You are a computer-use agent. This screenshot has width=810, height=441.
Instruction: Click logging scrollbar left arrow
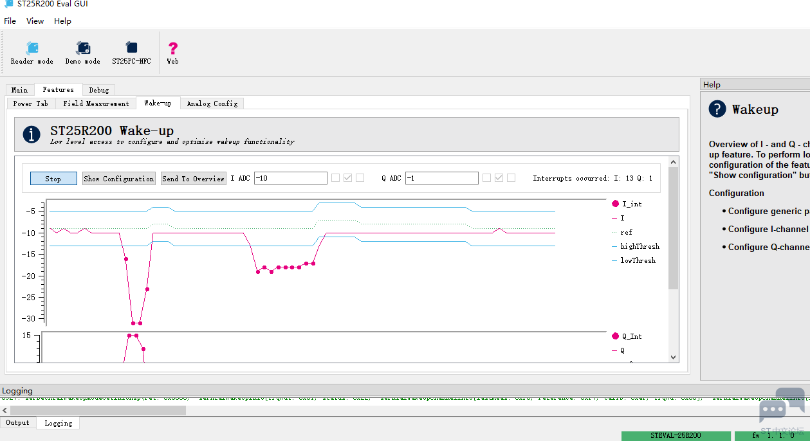[x=5, y=410]
